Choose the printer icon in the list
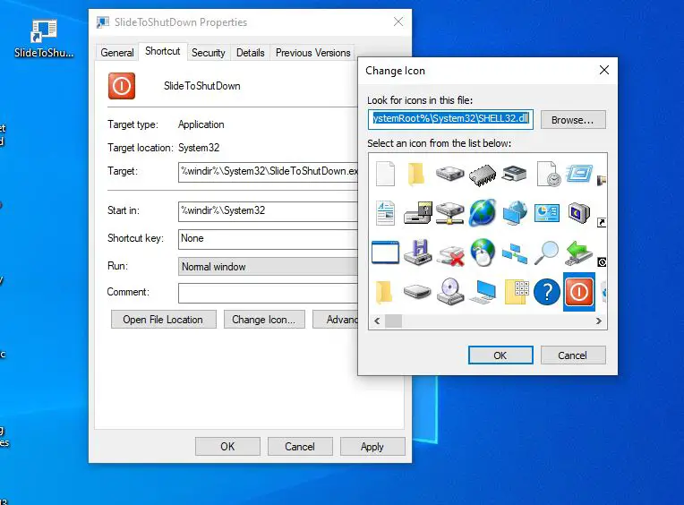 tap(515, 174)
